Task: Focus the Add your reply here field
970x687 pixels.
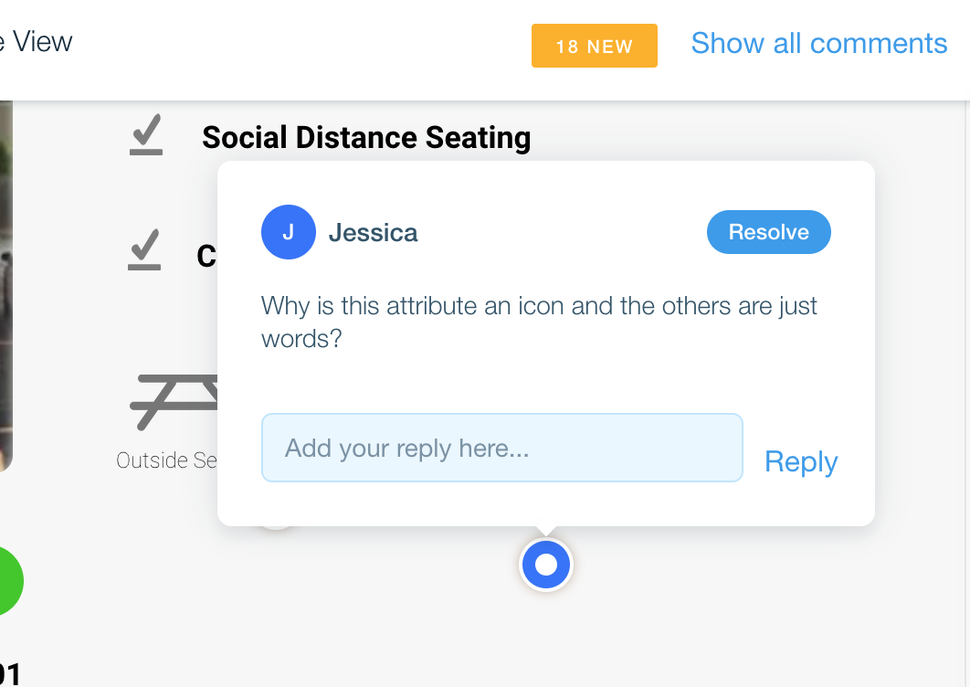Action: 501,448
